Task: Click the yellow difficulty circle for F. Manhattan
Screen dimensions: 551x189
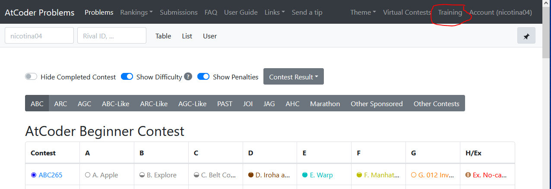Action: pos(359,175)
